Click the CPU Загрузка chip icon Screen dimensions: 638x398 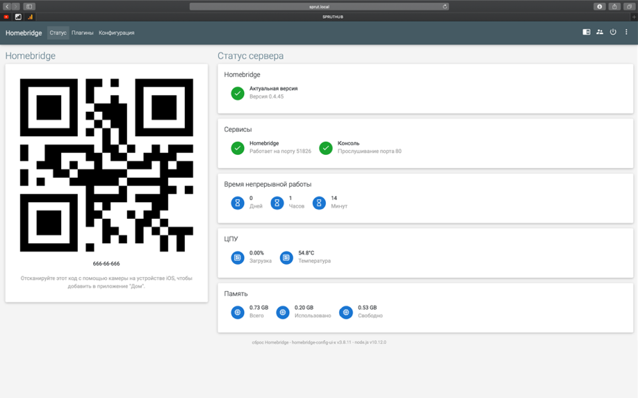(x=238, y=257)
